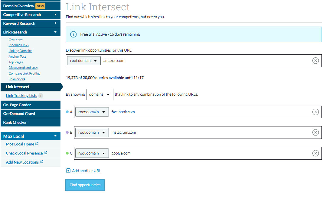326x198 pixels.
Task: Open the domains showing dropdown
Action: click(99, 94)
